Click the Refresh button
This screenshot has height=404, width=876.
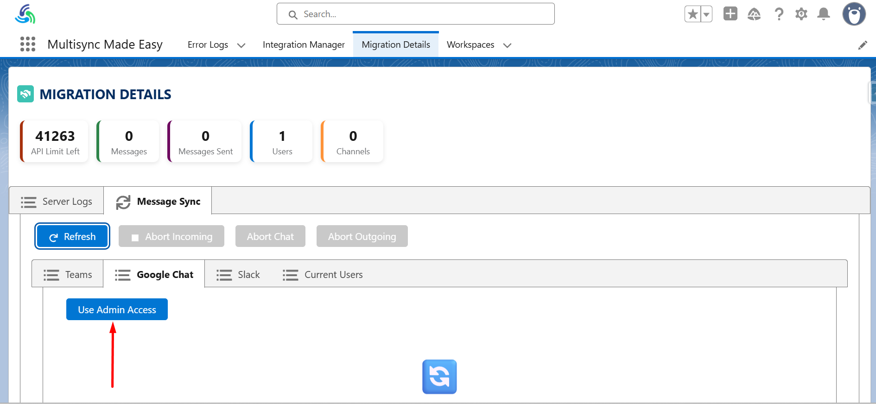pyautogui.click(x=72, y=236)
